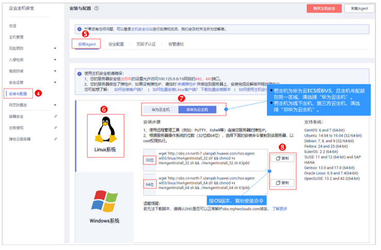381x250 pixels.
Task: Click the 安装步骤 heading
Action: tap(152, 122)
